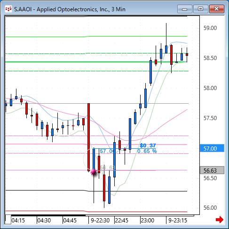Image resolution: width=229 pixels, height=229 pixels.
Task: Click the 59.00 price axis label
Action: point(210,28)
